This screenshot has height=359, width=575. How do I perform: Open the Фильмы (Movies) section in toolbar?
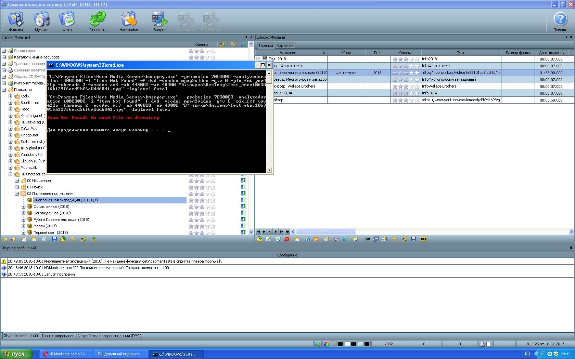[x=16, y=21]
